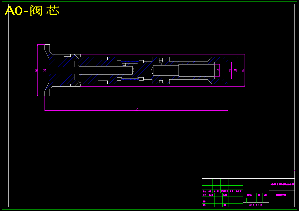Click the "重量" header cell
Screen dimensions: 299x211
coord(259,195)
